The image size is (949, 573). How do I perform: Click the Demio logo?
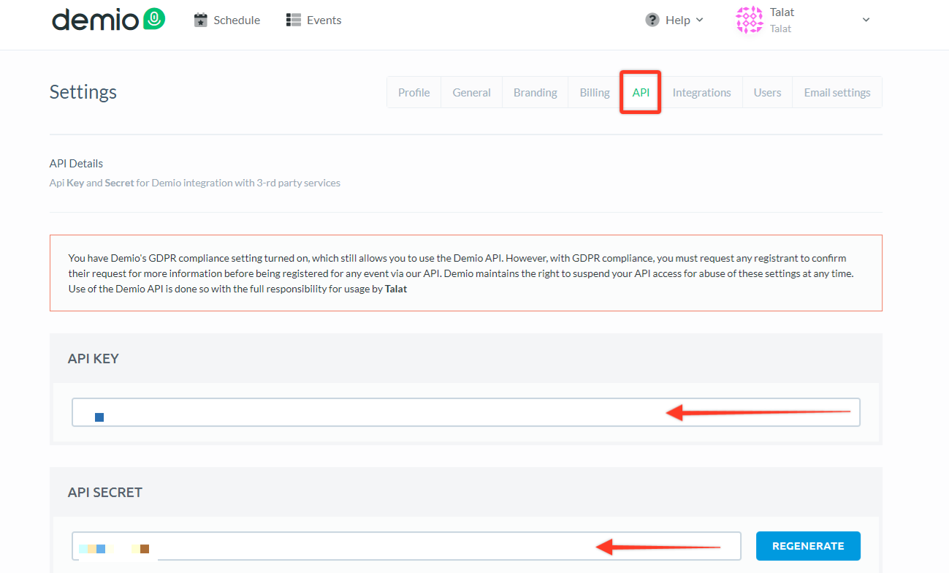tap(108, 20)
